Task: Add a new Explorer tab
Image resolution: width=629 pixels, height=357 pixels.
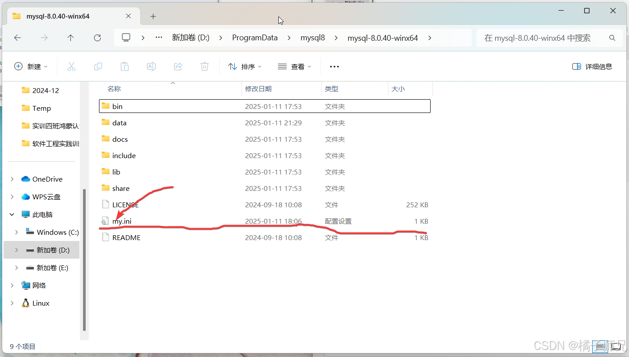Action: click(153, 16)
